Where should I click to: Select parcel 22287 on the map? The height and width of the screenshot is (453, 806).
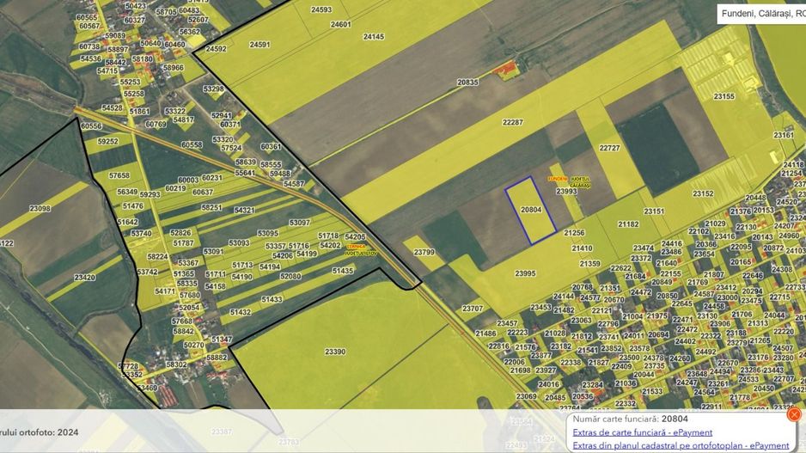(x=512, y=123)
